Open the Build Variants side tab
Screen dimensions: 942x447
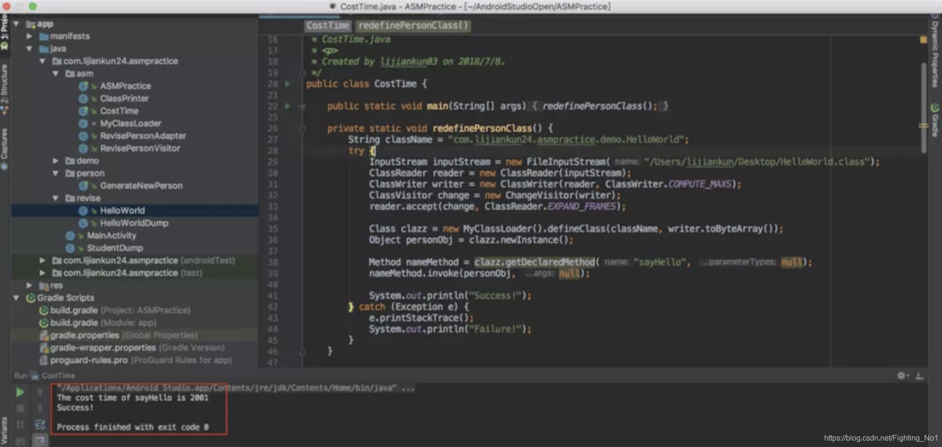4,431
